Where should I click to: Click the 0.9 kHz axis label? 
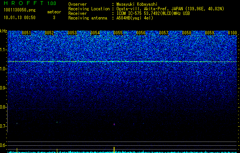click(x=3, y=88)
